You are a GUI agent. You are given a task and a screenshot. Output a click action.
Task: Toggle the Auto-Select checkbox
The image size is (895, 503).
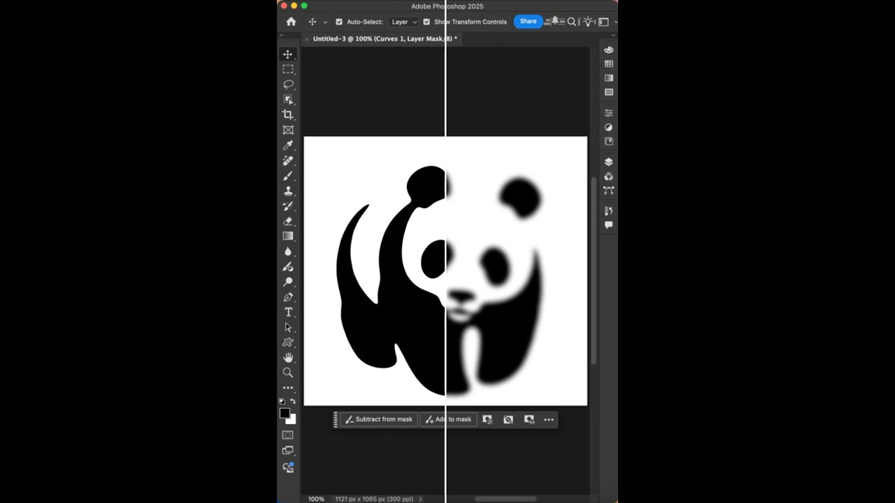click(x=339, y=22)
